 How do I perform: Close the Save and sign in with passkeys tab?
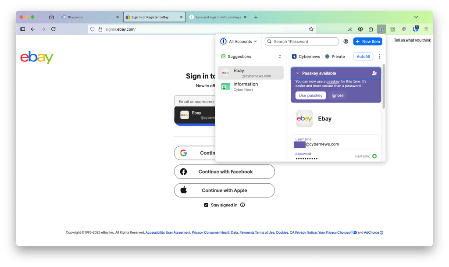[245, 17]
